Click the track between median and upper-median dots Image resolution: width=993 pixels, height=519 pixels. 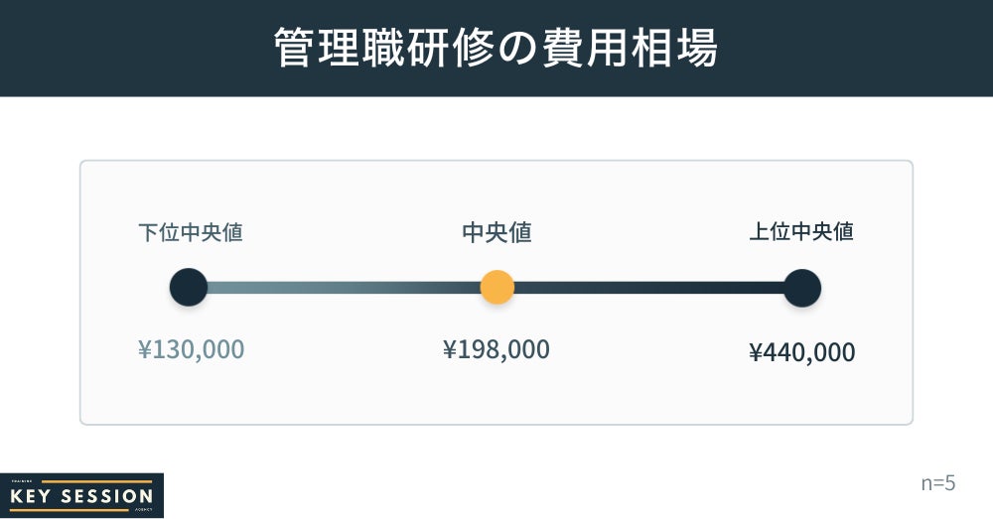tap(648, 288)
